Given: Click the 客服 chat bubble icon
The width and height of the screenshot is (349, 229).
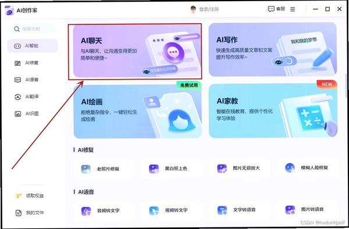Looking at the screenshot, I should coord(271,9).
